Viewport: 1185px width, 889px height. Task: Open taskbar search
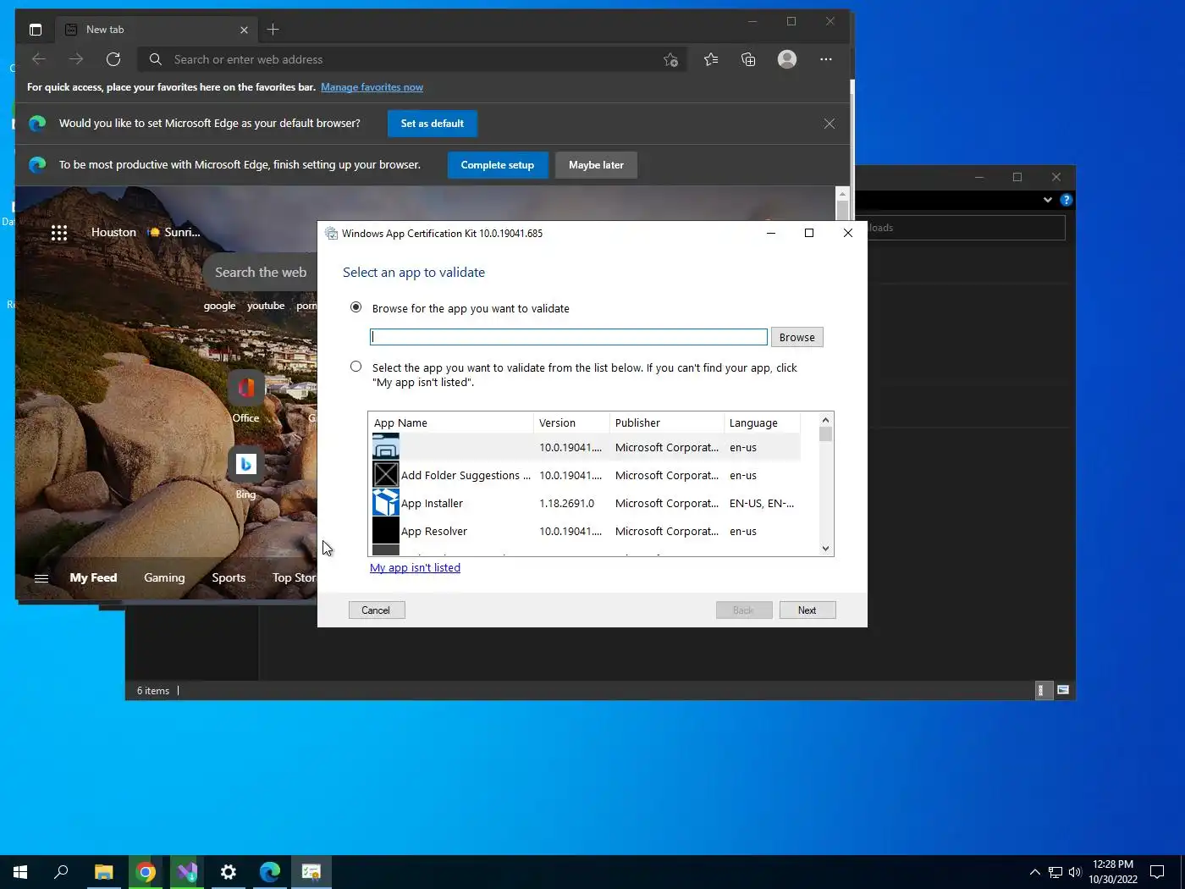[61, 872]
